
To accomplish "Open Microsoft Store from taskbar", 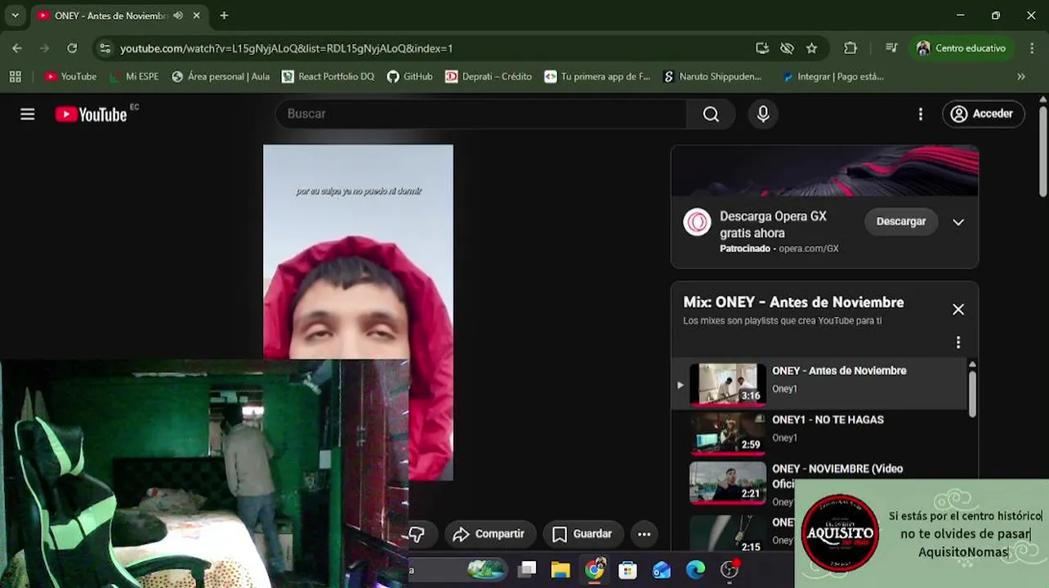I will 627,569.
